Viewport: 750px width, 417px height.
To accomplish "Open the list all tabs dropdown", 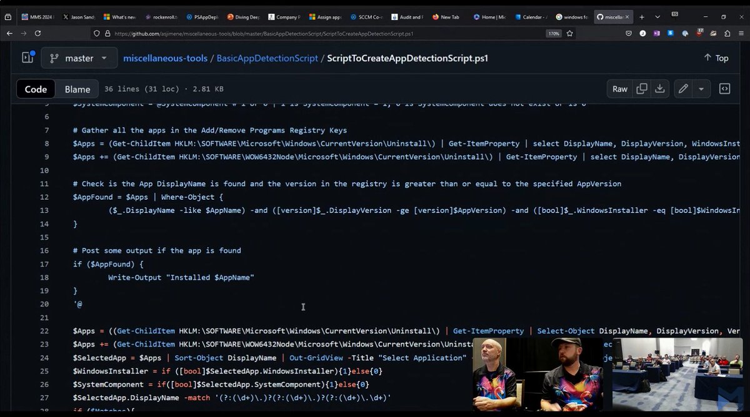I will pos(657,17).
